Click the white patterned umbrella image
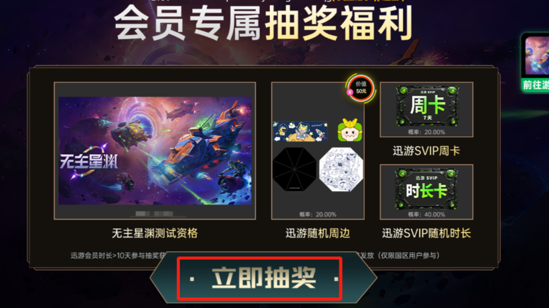549x308 pixels. click(341, 169)
